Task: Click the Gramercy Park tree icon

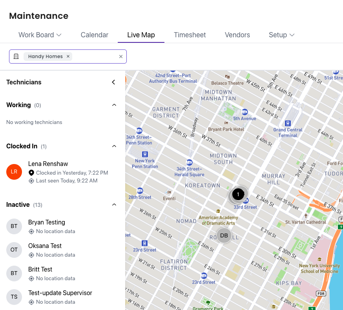Action: point(208,303)
